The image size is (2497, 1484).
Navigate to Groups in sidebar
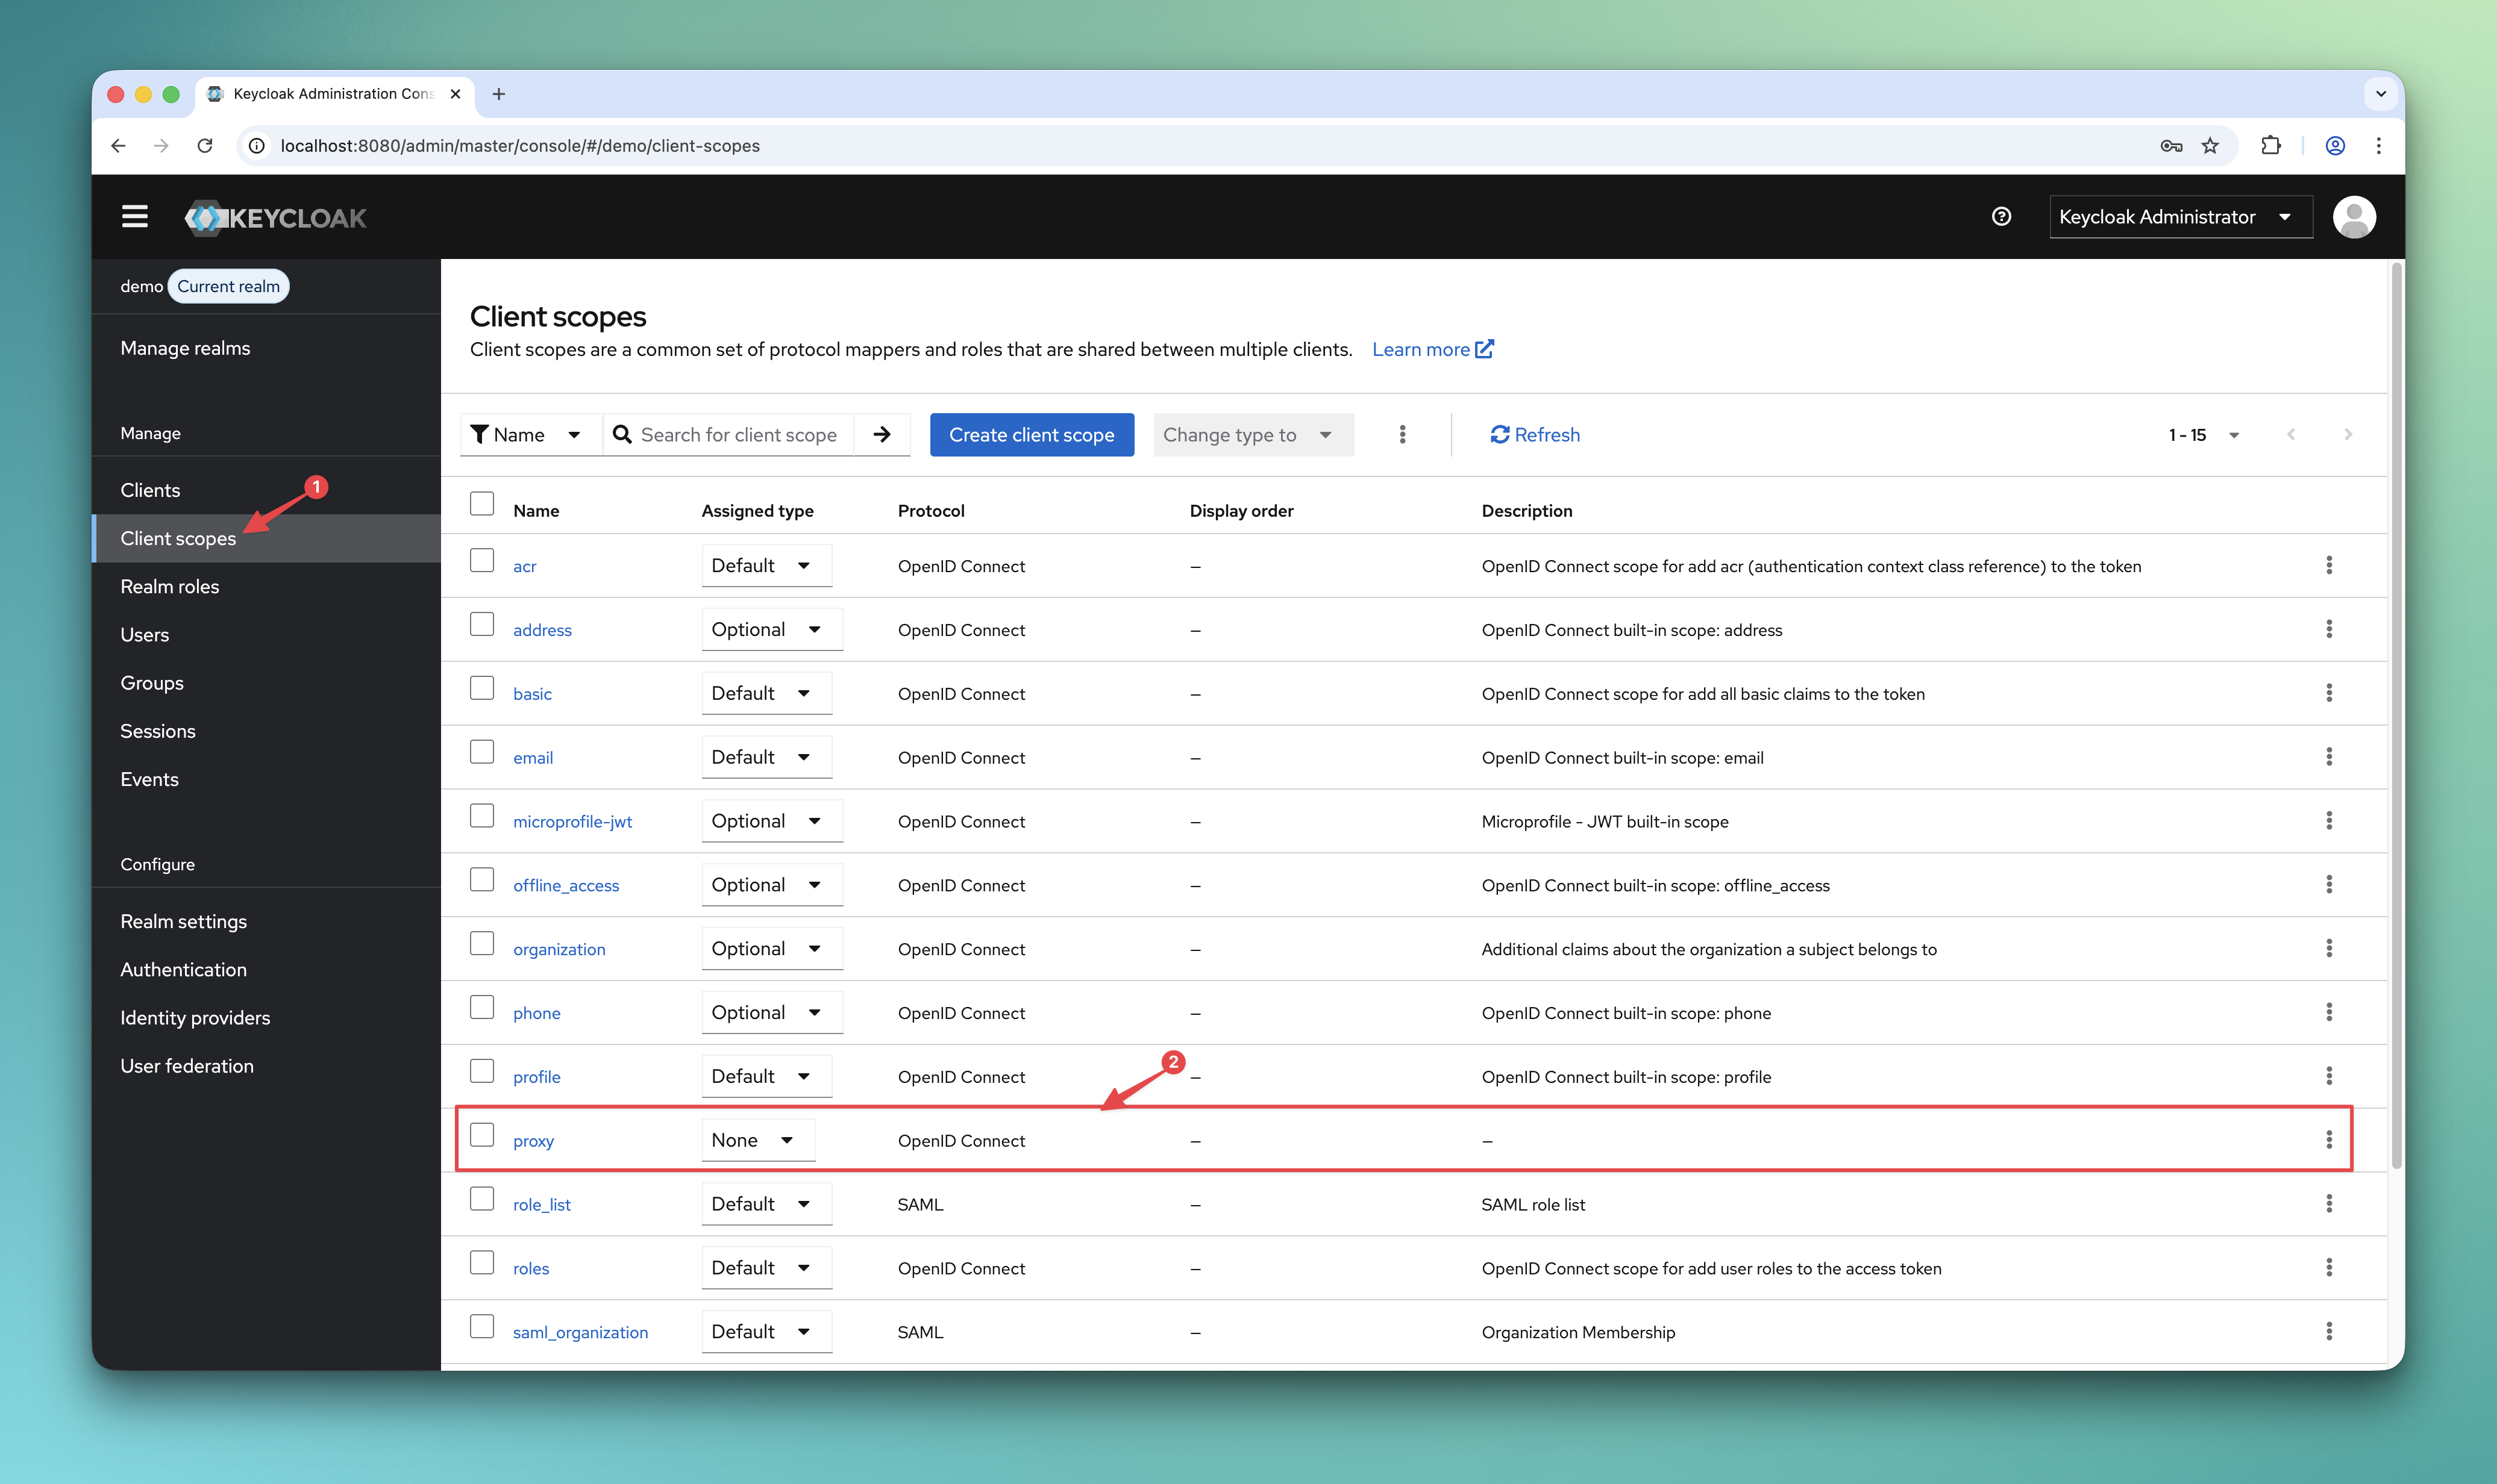click(x=267, y=683)
